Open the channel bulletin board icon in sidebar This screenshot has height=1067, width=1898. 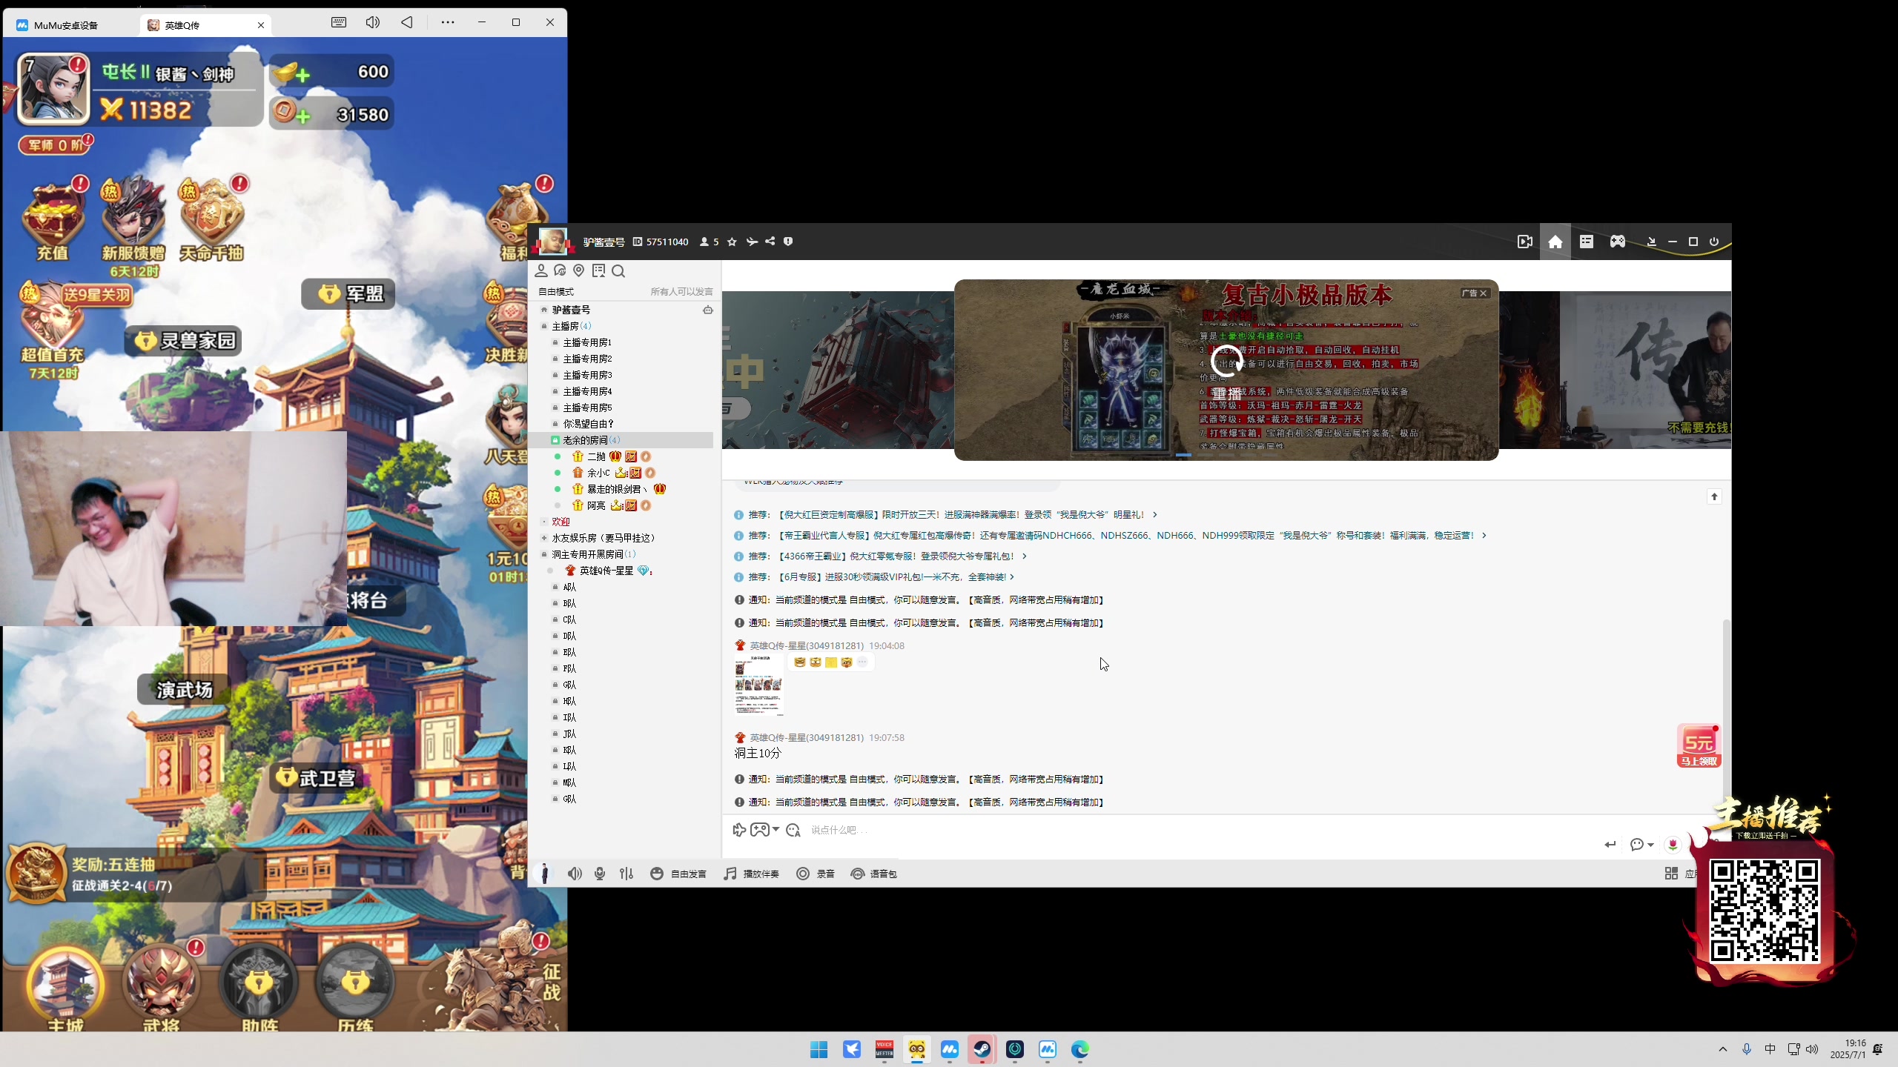[x=598, y=271]
